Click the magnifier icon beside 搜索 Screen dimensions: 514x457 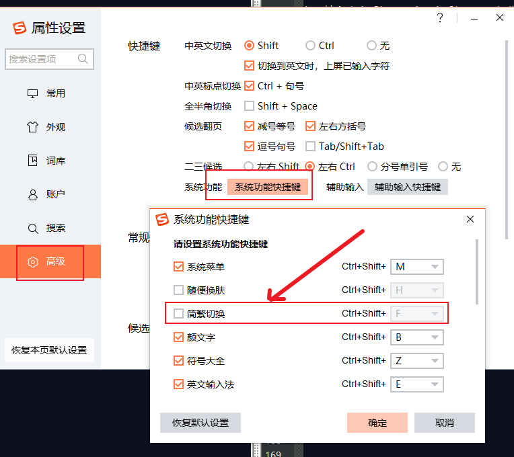[32, 229]
